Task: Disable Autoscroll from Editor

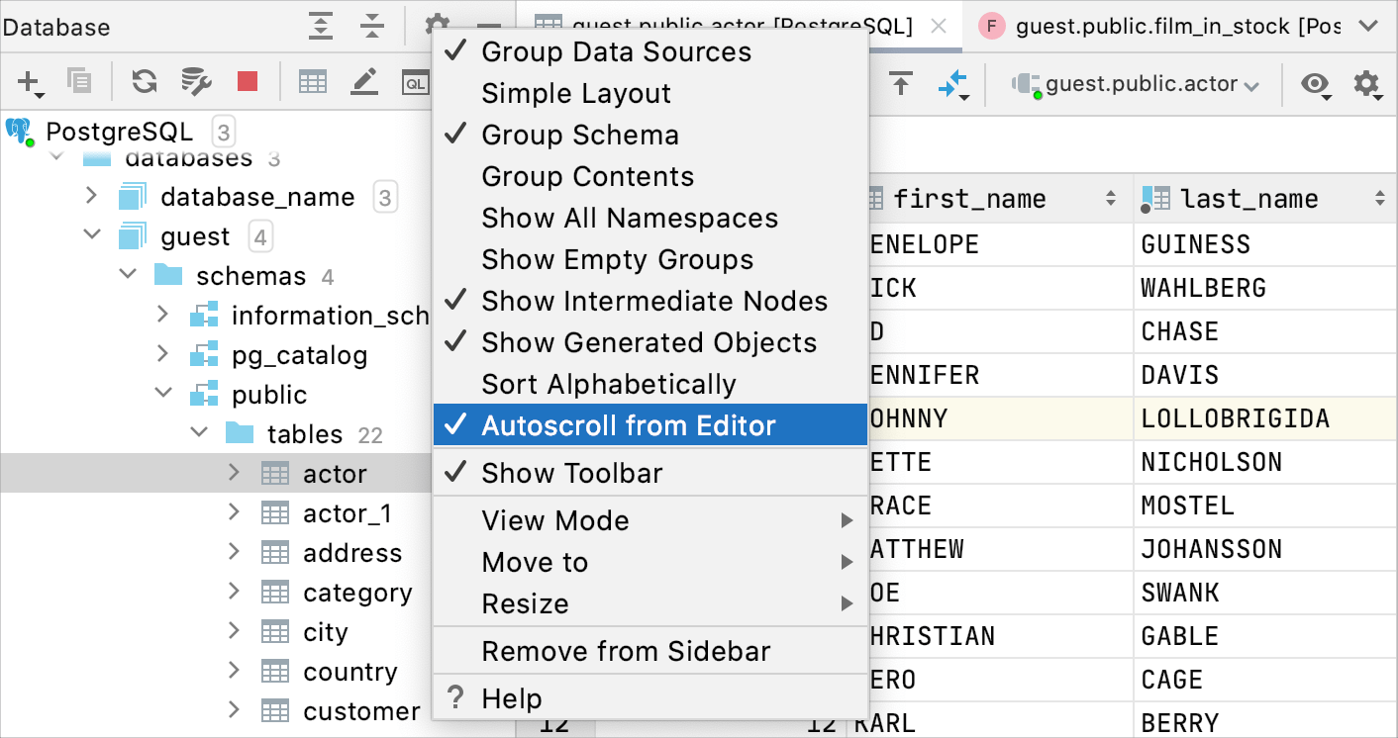Action: pyautogui.click(x=628, y=425)
